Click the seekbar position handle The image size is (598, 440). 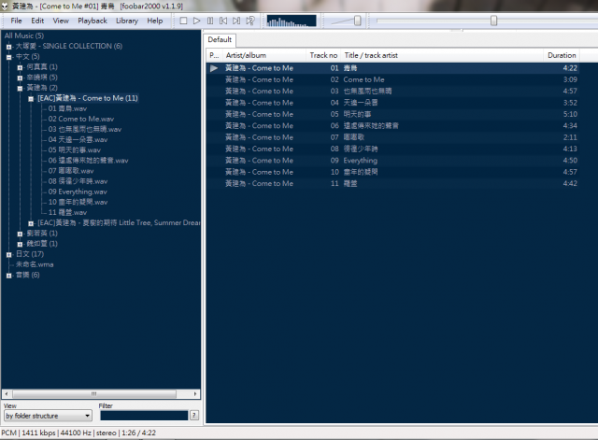[494, 21]
